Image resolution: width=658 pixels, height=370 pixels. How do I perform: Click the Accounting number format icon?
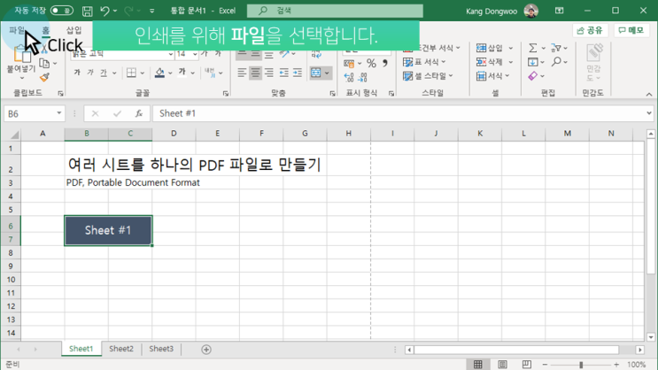[x=349, y=64]
